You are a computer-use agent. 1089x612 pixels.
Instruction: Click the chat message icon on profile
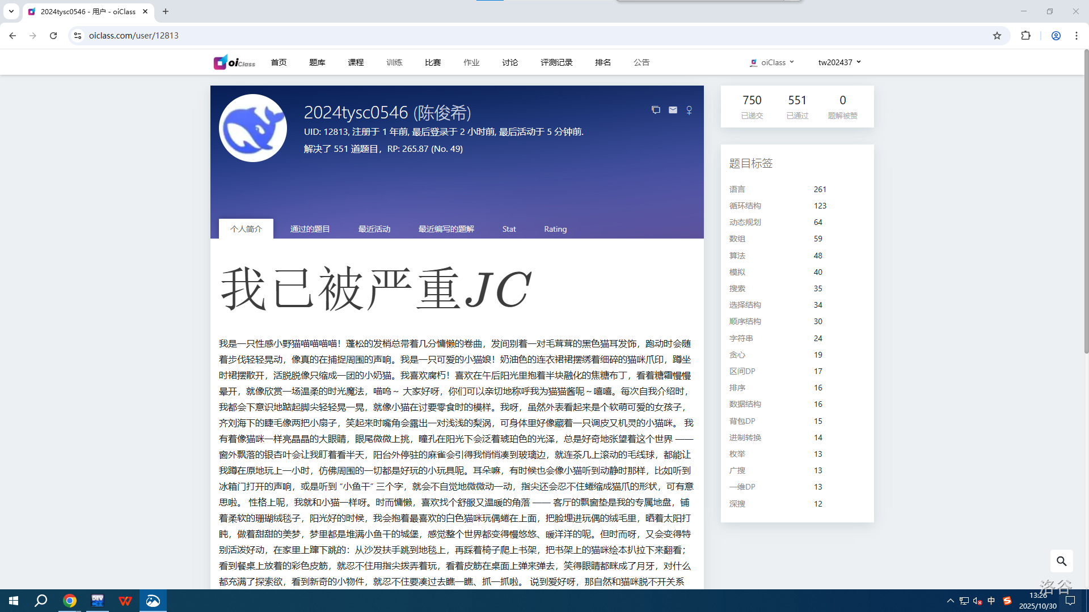656,110
